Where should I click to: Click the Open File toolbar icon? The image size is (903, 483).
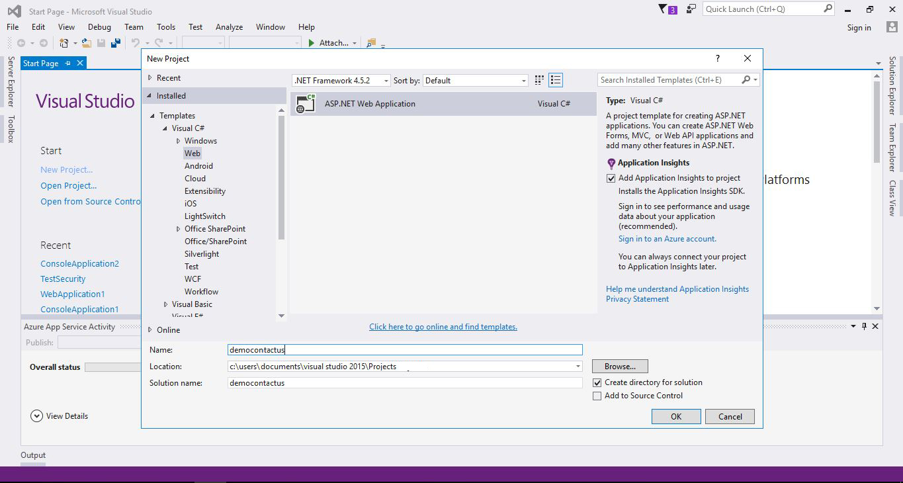click(x=87, y=43)
